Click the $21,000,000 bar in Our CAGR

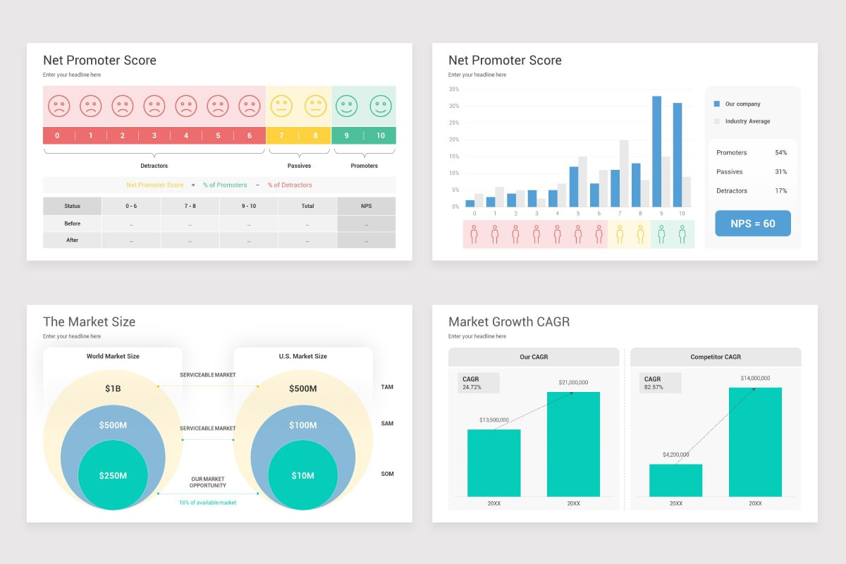pos(574,444)
